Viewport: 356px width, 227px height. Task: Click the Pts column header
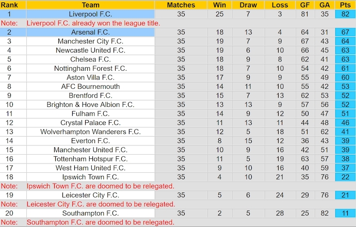[345, 5]
